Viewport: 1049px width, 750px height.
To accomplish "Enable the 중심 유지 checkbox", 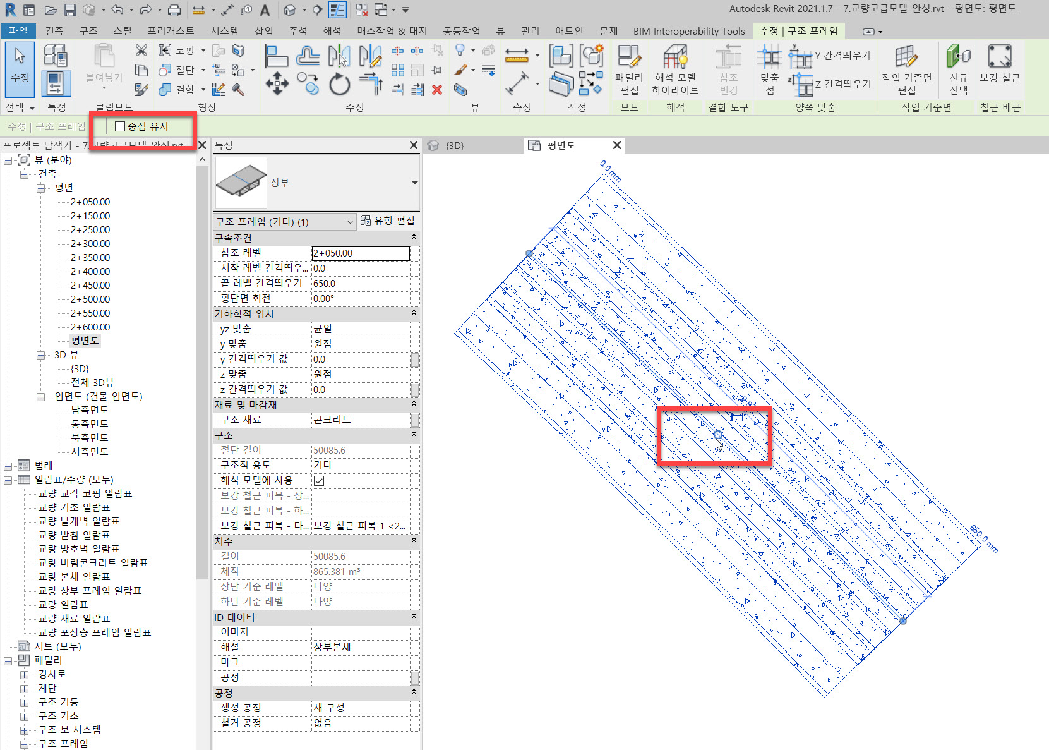I will [120, 126].
